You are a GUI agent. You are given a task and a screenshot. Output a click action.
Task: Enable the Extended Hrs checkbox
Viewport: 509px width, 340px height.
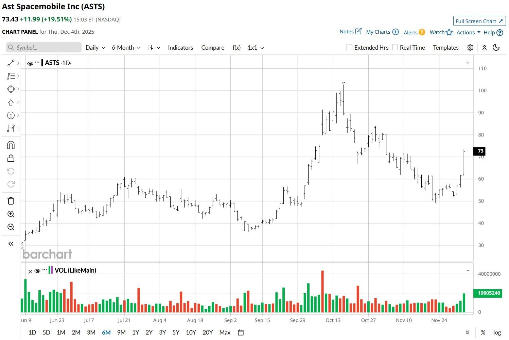349,47
